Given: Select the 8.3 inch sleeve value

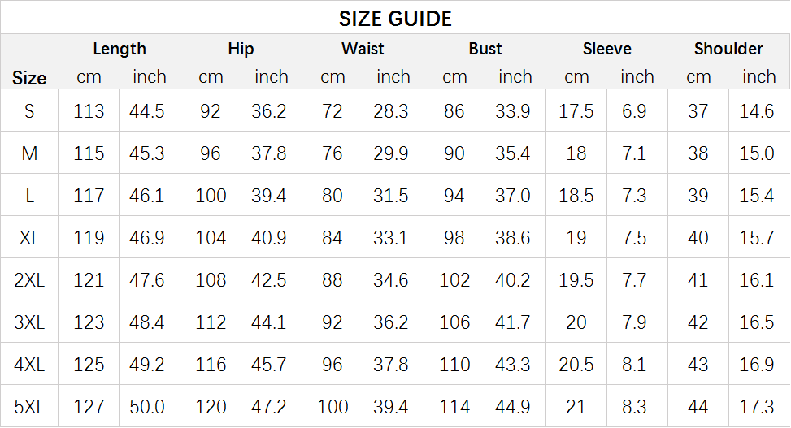Looking at the screenshot, I should pyautogui.click(x=635, y=407).
